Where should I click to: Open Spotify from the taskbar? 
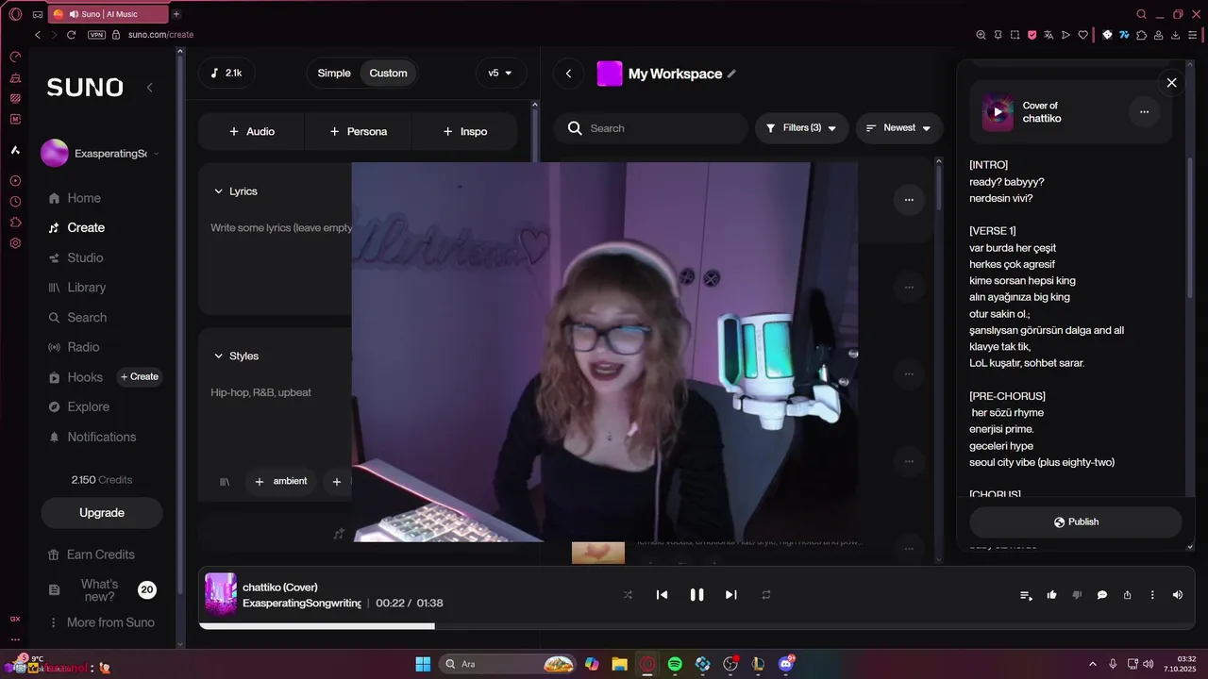(675, 664)
